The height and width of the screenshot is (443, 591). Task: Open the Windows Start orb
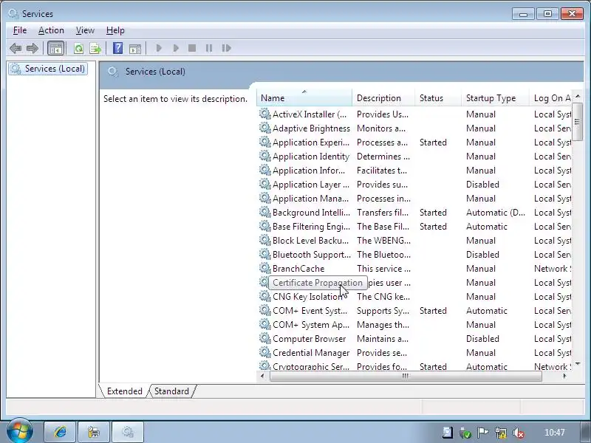click(19, 430)
